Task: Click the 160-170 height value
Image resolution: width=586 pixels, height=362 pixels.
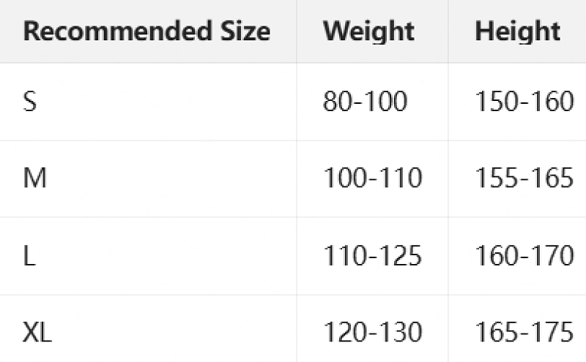Action: pyautogui.click(x=524, y=256)
